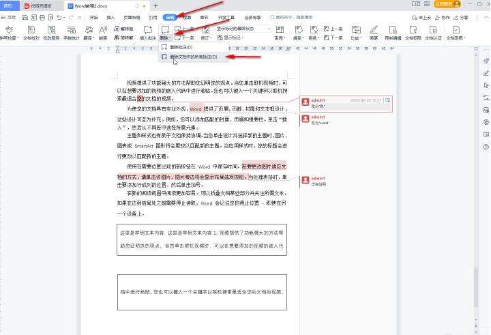Switch to the 视图 ribbon tab
Screen dimensions: 491x335
click(x=188, y=18)
